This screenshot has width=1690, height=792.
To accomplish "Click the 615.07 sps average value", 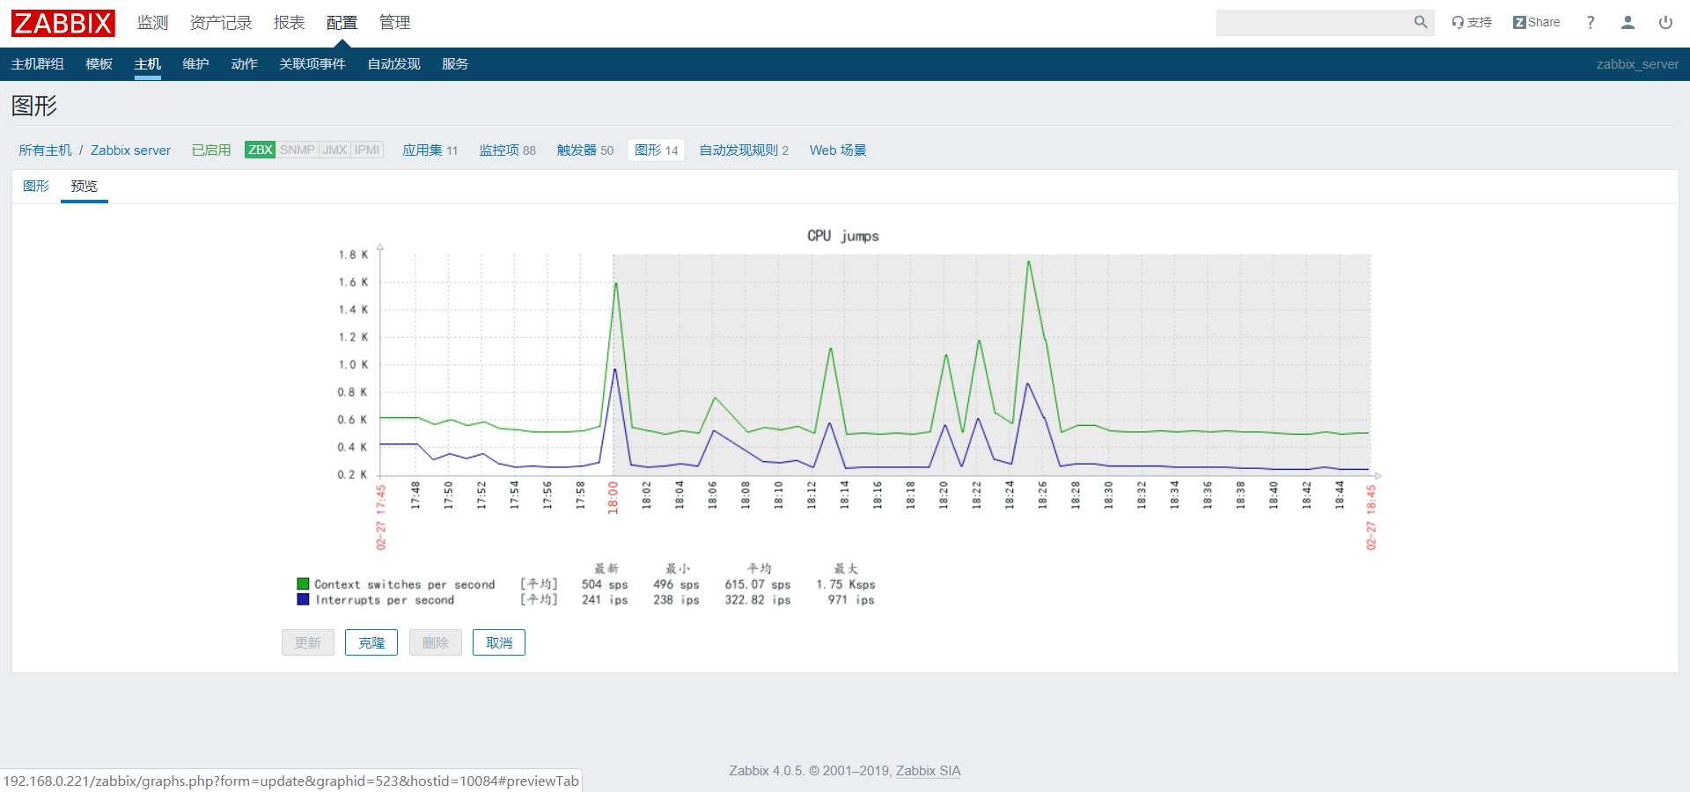I will 758,584.
